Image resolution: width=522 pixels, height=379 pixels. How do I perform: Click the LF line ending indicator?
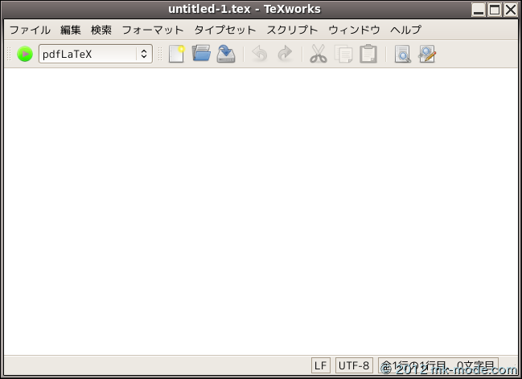(320, 365)
